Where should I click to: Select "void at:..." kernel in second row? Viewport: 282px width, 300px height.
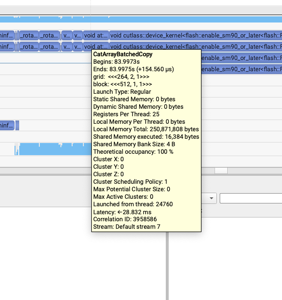point(96,46)
